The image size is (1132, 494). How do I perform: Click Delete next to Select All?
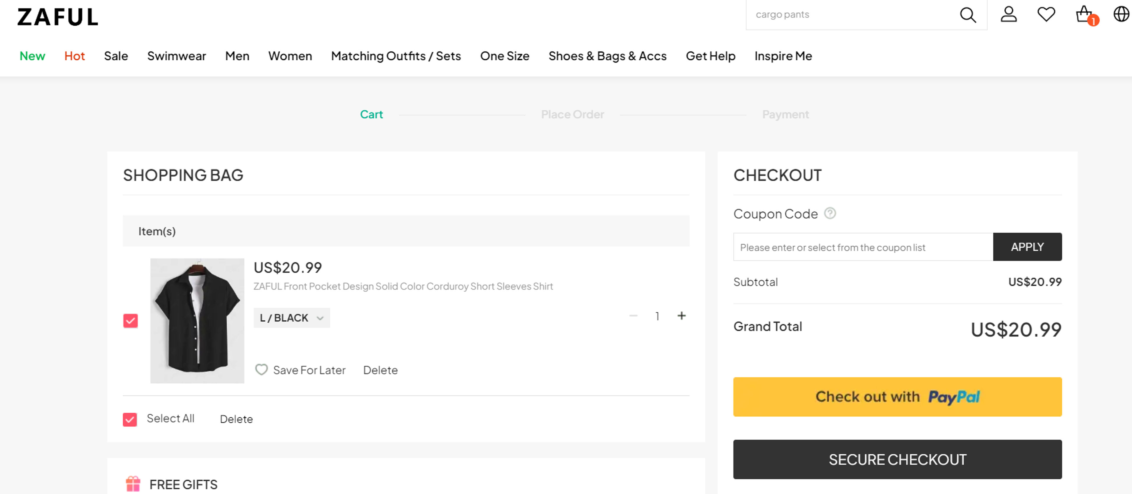[x=236, y=419]
